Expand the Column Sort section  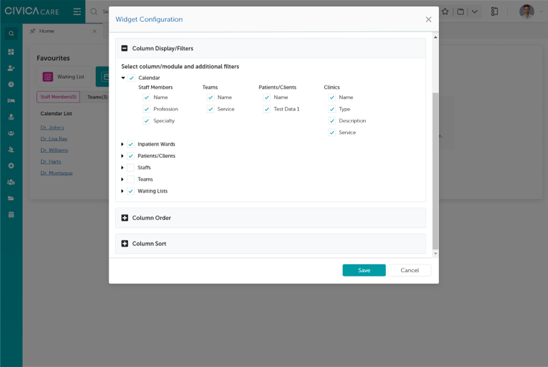click(124, 244)
